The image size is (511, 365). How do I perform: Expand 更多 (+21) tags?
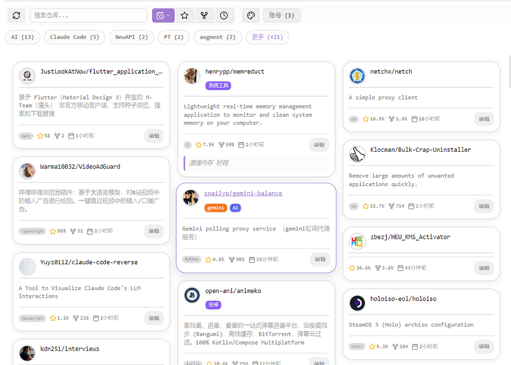267,37
